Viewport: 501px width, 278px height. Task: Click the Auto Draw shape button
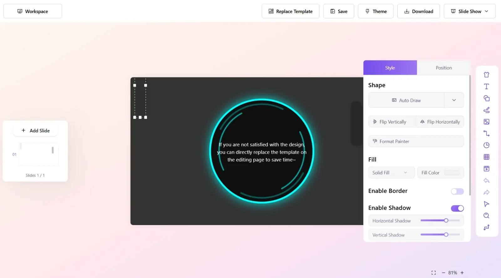(406, 100)
